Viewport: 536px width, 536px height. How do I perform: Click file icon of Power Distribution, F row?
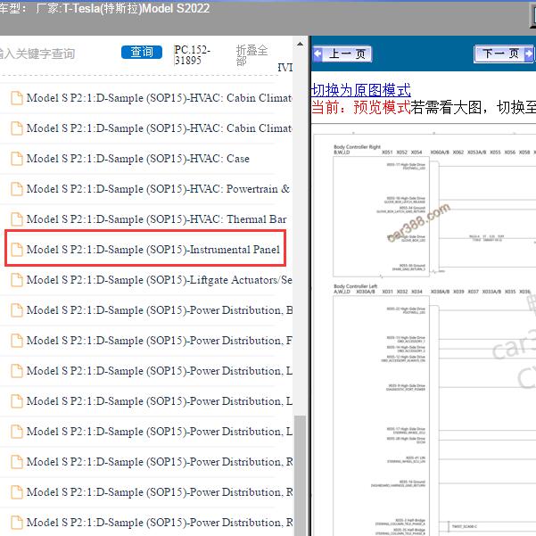(x=17, y=340)
